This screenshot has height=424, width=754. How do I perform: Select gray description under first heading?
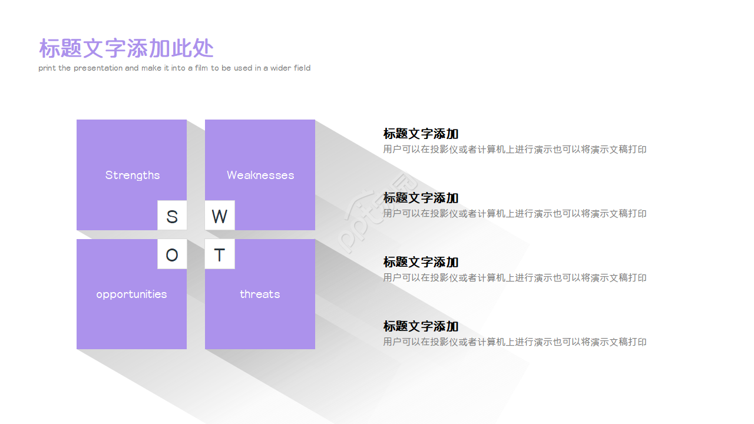pyautogui.click(x=514, y=150)
